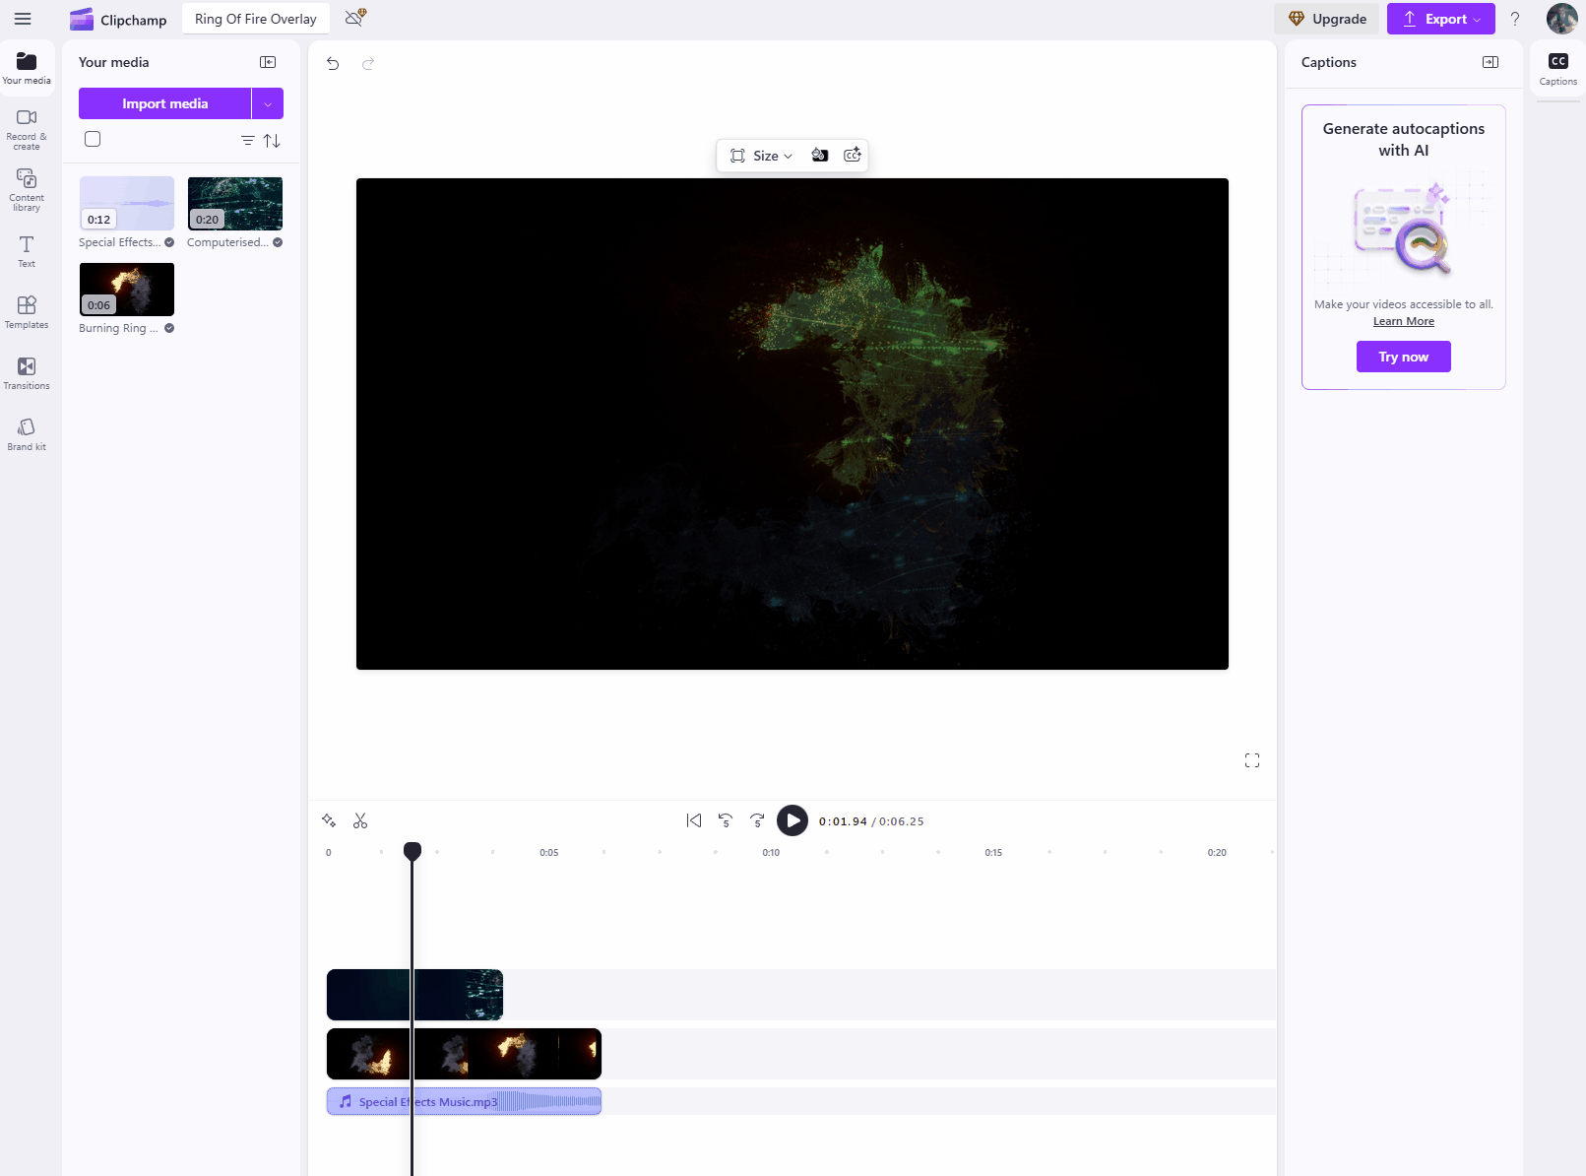The height and width of the screenshot is (1176, 1586).
Task: Click the Try now autocaptions button
Action: pyautogui.click(x=1403, y=357)
